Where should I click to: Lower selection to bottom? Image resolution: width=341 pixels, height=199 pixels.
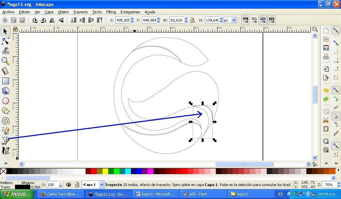(74, 20)
